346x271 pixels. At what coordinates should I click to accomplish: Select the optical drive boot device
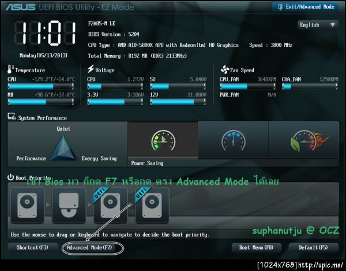point(69,205)
